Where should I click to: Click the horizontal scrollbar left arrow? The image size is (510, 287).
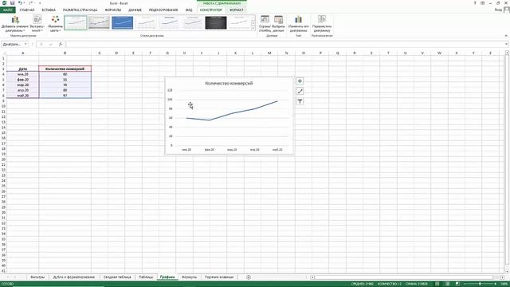coord(312,277)
